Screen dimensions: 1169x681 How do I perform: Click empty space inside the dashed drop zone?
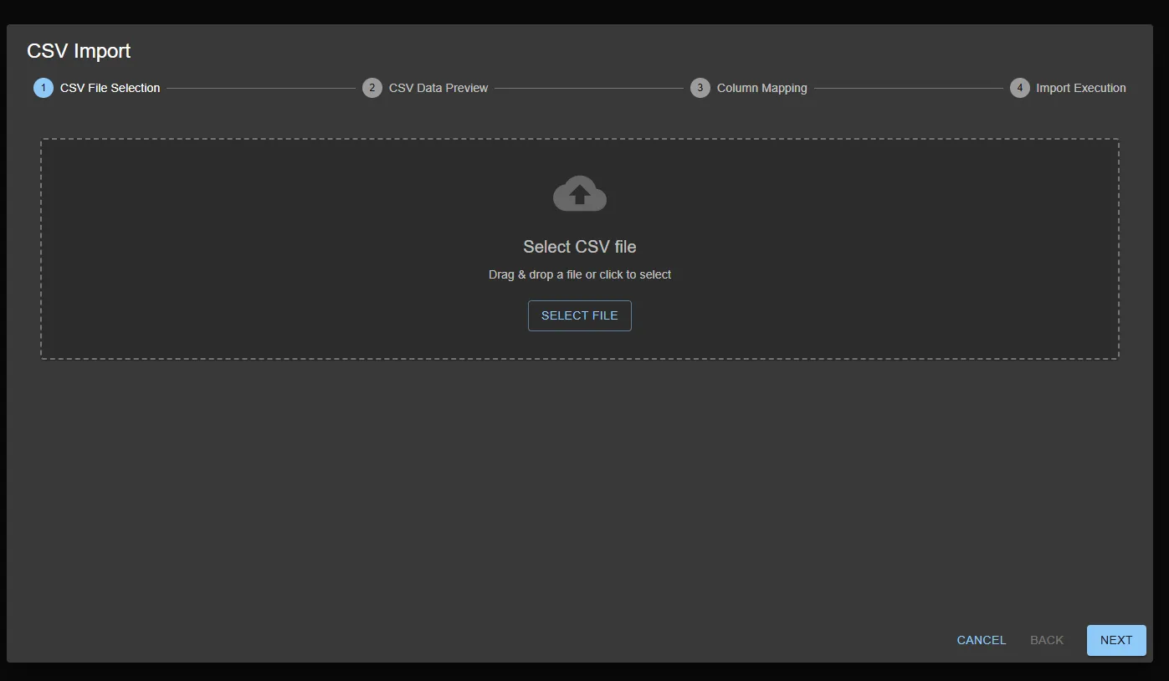point(251,251)
